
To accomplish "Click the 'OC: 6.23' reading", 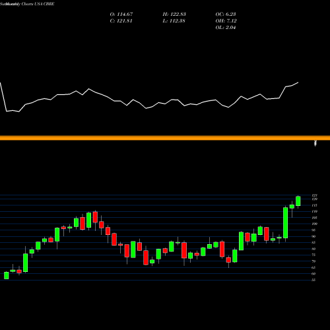I will click(226, 15).
